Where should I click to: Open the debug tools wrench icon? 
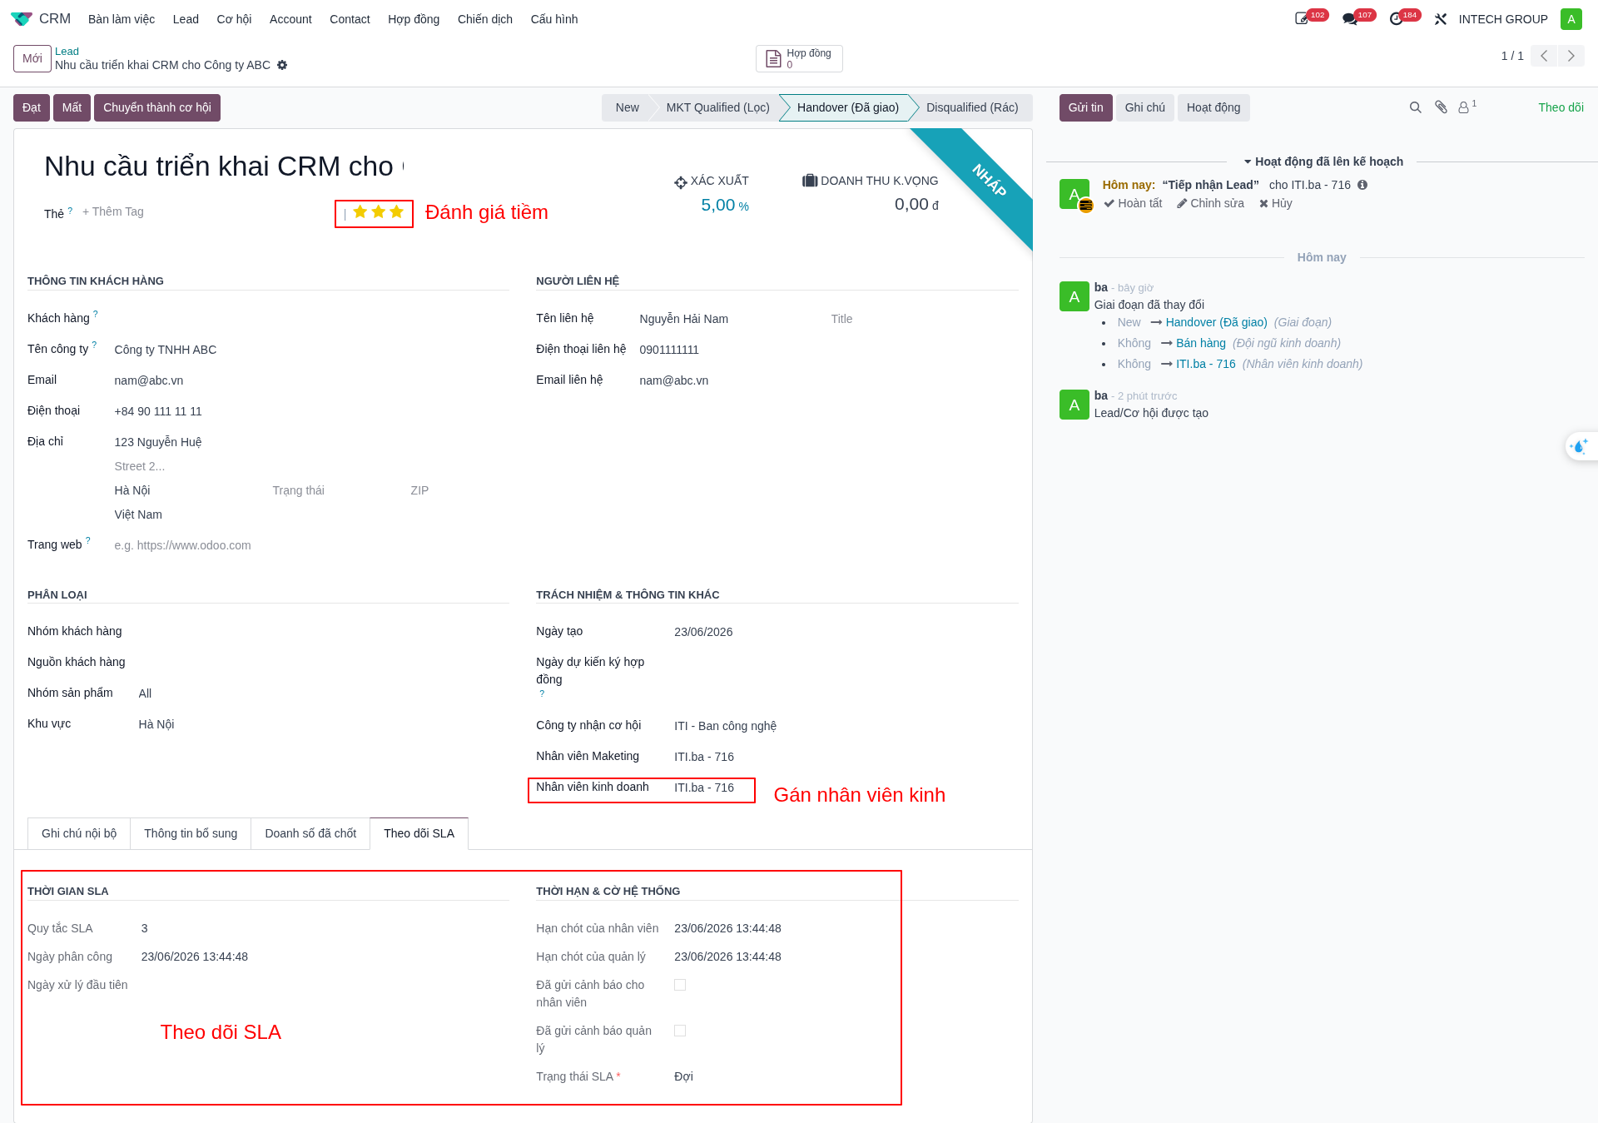coord(1441,19)
